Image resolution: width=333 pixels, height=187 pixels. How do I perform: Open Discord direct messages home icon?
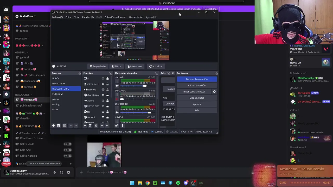6,10
